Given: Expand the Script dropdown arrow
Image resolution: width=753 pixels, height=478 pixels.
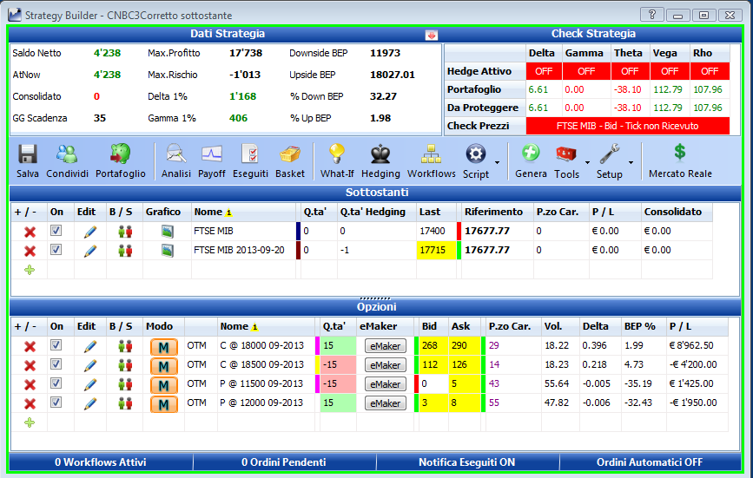Looking at the screenshot, I should (x=497, y=162).
